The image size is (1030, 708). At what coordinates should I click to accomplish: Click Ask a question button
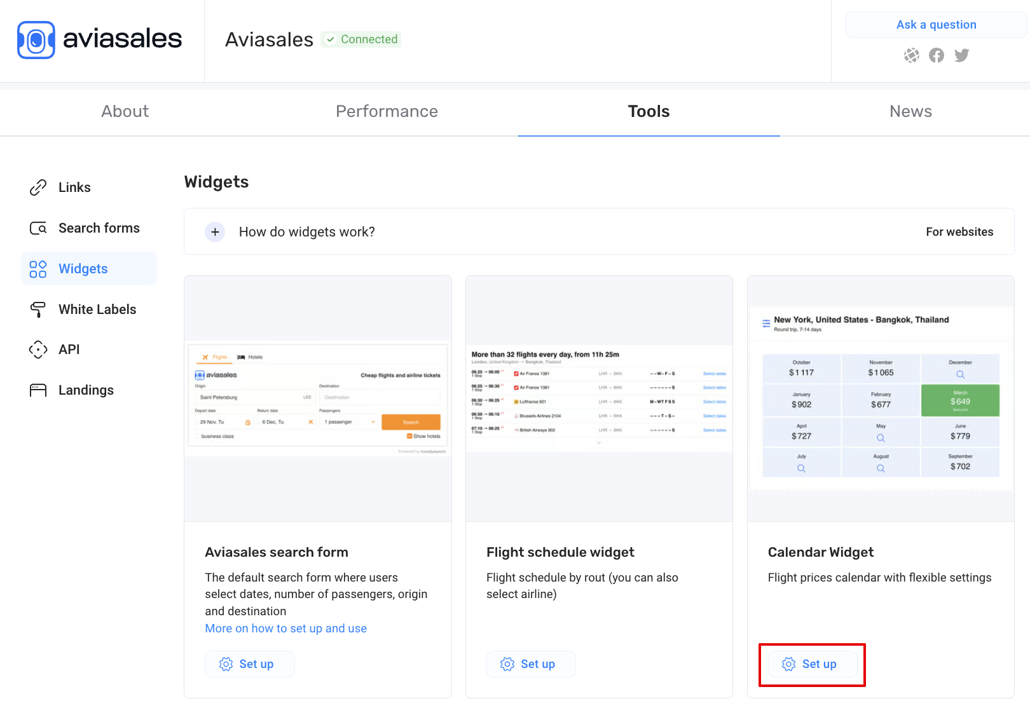coord(936,25)
